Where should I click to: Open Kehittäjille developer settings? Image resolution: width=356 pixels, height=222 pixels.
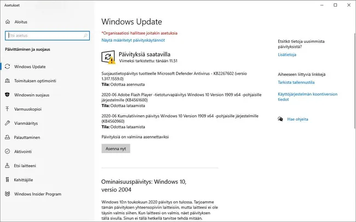pos(25,180)
